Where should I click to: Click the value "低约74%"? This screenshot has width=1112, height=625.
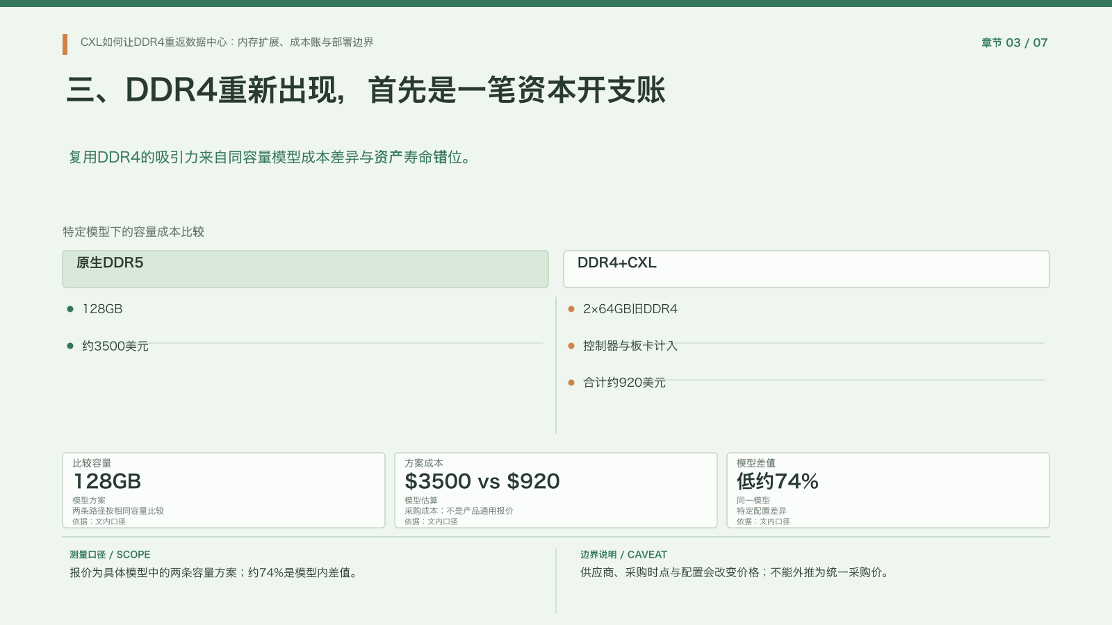coord(778,481)
